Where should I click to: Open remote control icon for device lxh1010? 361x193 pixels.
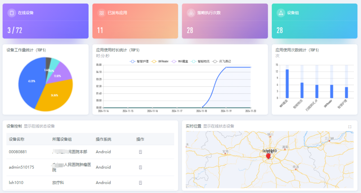(x=140, y=183)
